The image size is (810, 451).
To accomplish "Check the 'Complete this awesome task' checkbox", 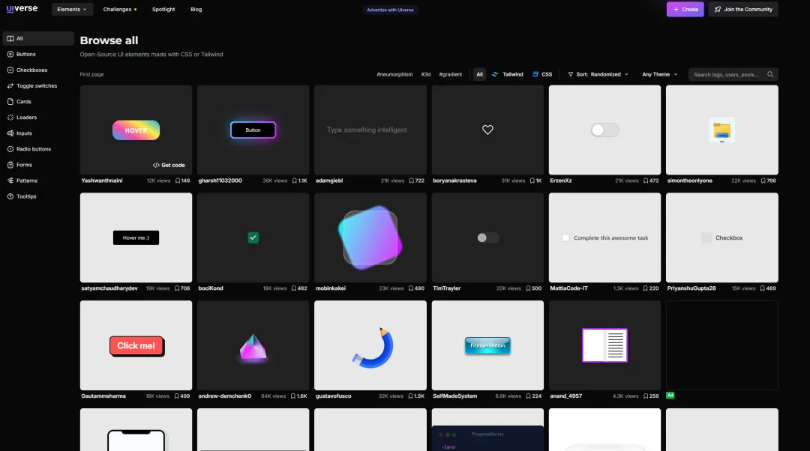I will [x=565, y=238].
